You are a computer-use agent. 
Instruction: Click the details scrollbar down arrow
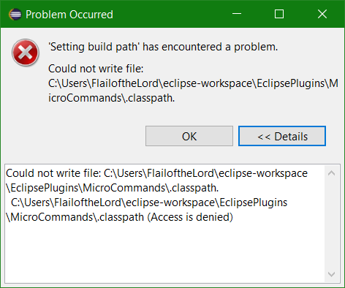pos(331,274)
